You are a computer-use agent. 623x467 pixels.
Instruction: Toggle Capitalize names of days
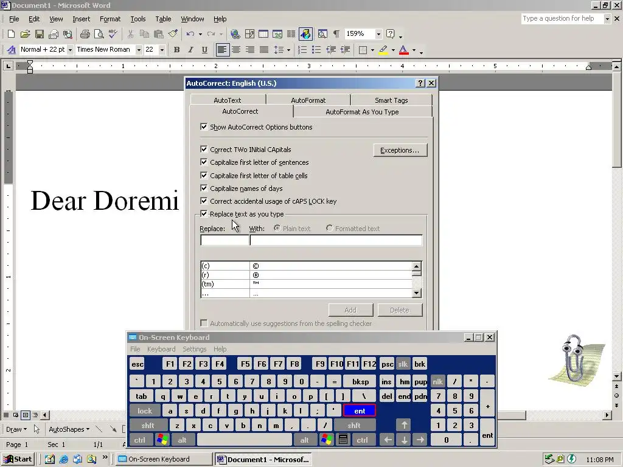pyautogui.click(x=204, y=189)
